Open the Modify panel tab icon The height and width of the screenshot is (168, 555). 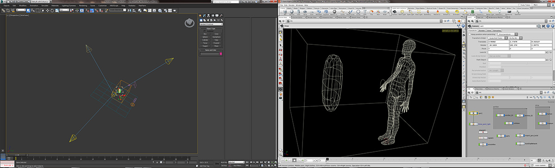click(204, 15)
